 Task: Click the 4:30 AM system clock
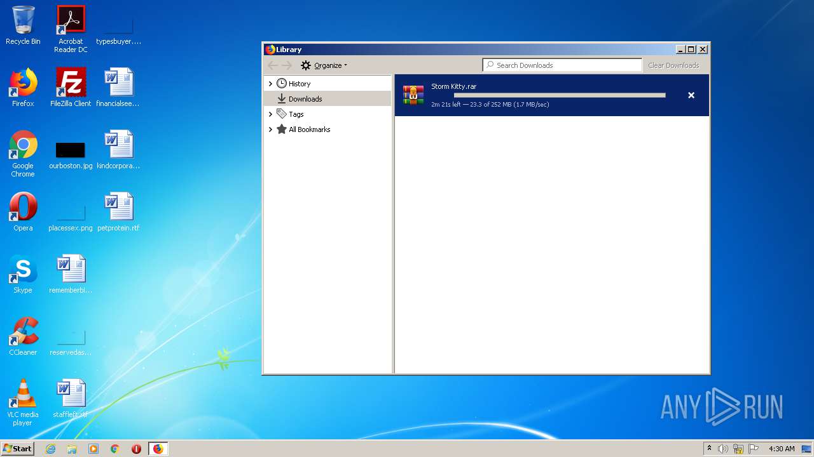click(x=782, y=449)
